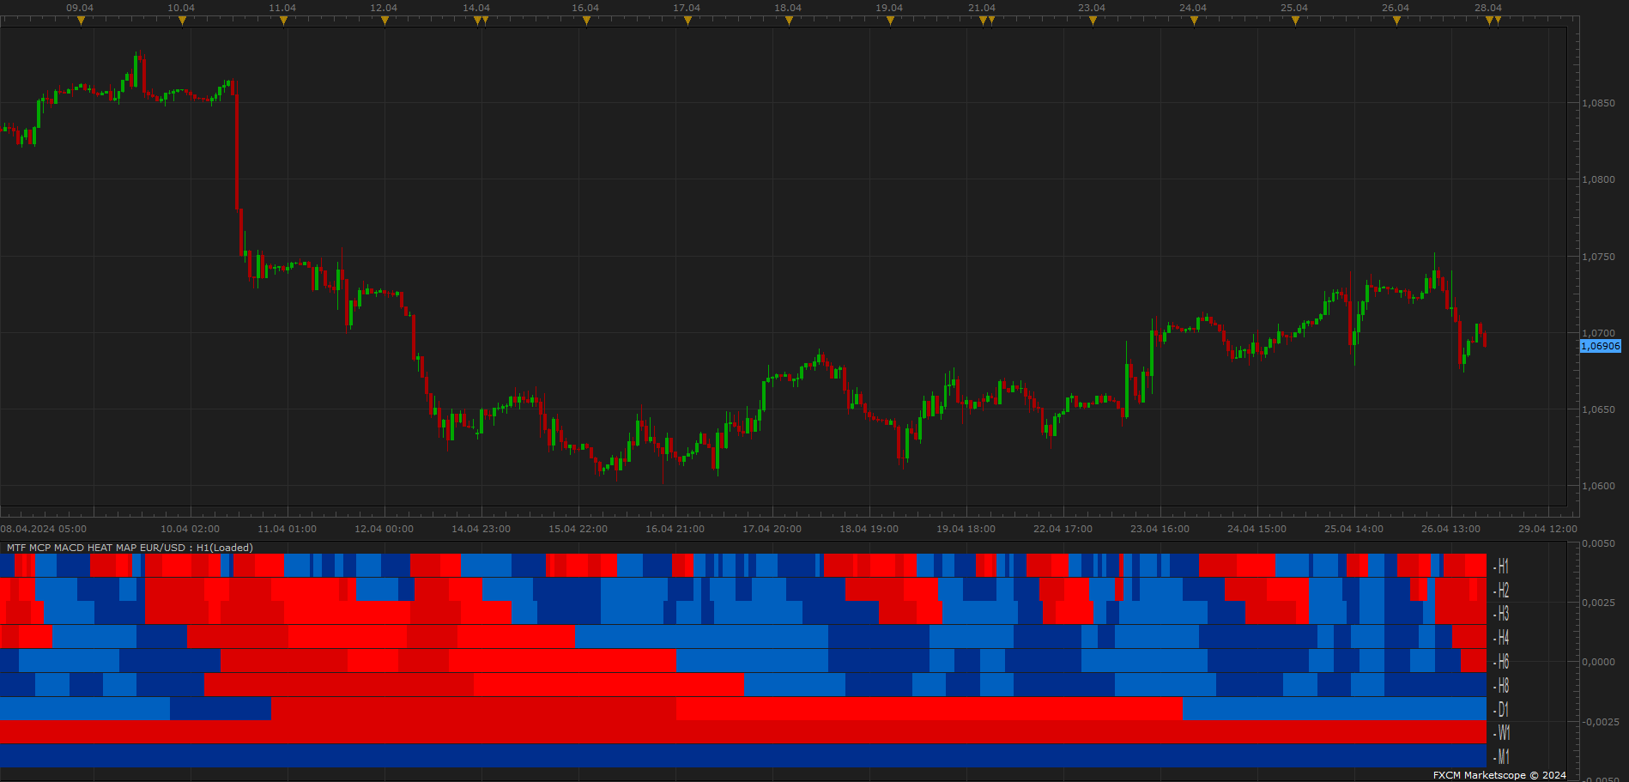Click the 17.04 20:00 time axis label
Screen dimensions: 1629x782
pos(772,529)
